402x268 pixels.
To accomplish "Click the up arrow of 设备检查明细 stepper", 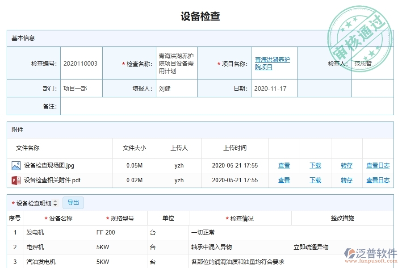I will (x=54, y=201).
